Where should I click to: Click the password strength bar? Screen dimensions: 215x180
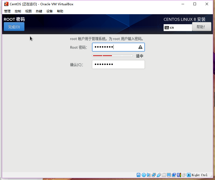click(113, 56)
